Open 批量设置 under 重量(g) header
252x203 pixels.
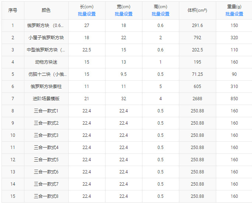(x=234, y=14)
